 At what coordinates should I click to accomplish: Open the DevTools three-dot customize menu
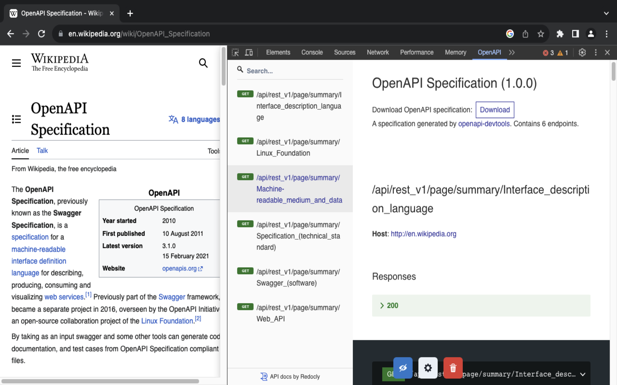click(596, 52)
